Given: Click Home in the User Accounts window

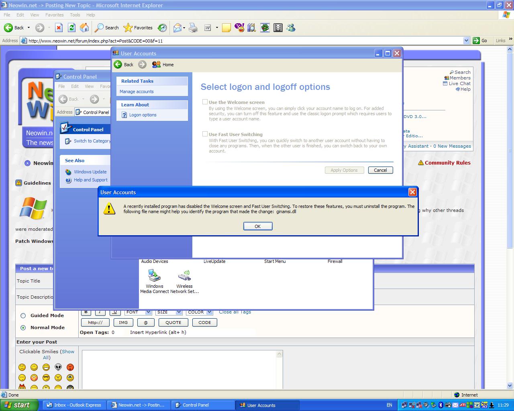Looking at the screenshot, I should point(163,65).
